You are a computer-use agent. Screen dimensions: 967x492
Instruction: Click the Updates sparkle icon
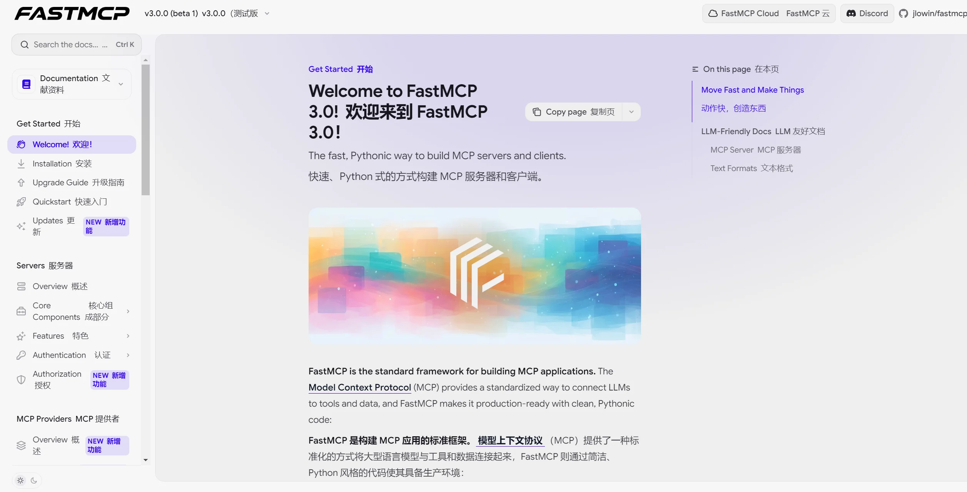[21, 226]
